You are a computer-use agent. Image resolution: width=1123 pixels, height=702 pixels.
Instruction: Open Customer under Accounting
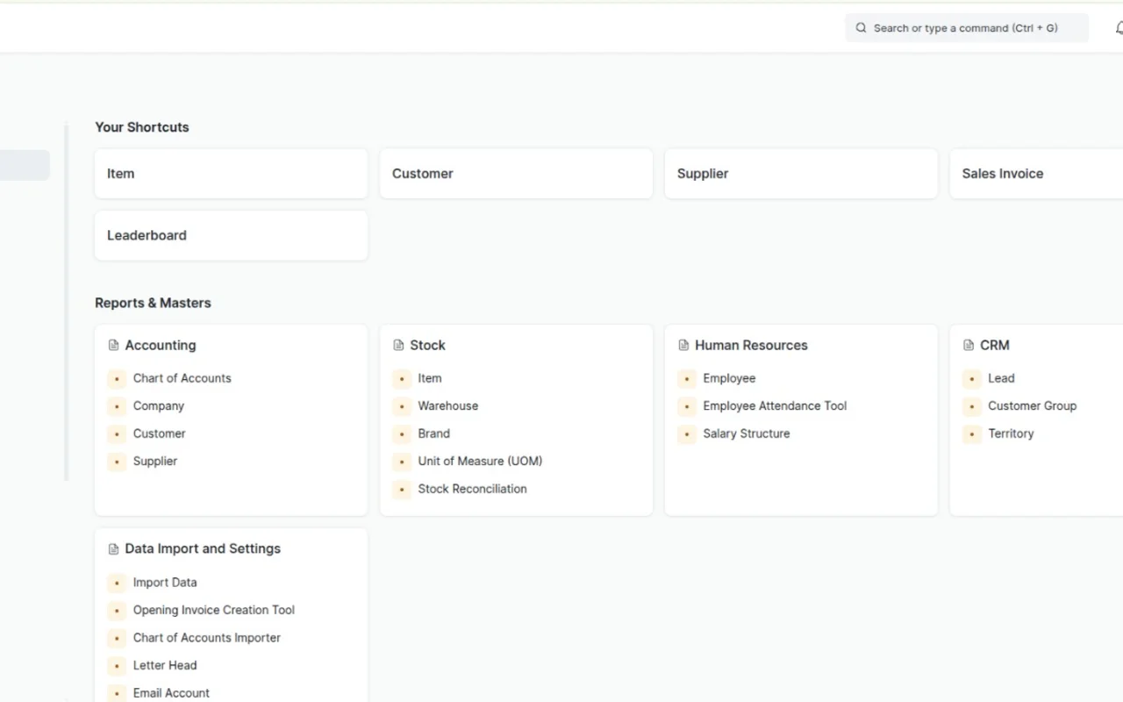pyautogui.click(x=159, y=433)
